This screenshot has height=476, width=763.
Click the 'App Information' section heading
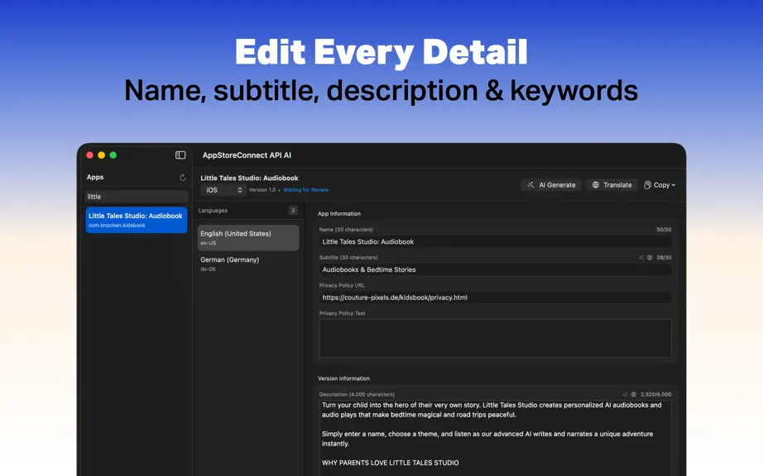tap(339, 214)
